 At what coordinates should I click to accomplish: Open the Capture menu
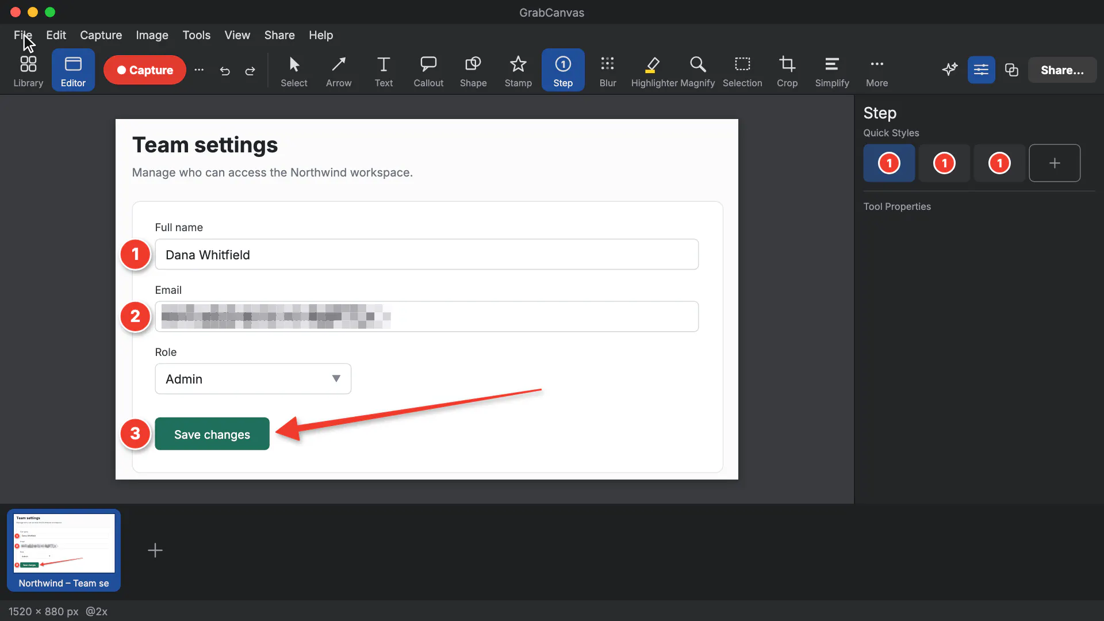pyautogui.click(x=101, y=35)
